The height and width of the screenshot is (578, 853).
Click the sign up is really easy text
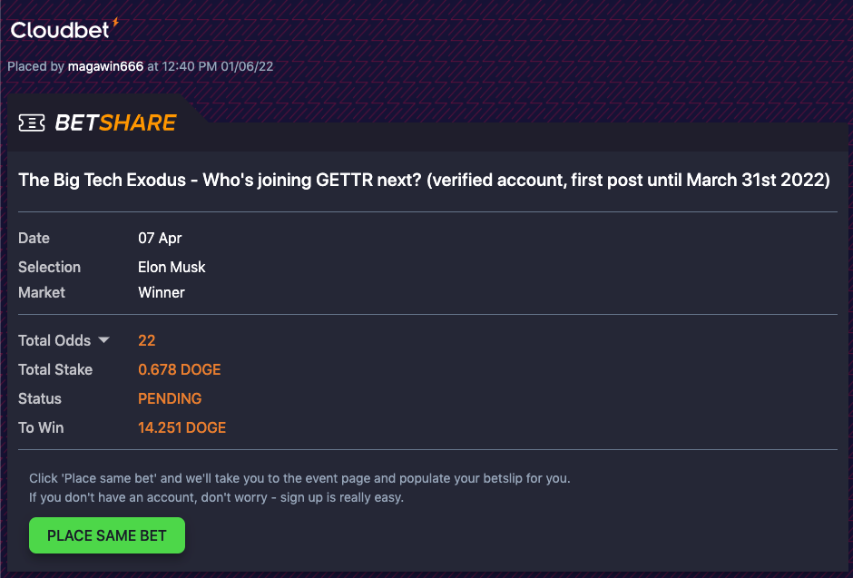(341, 497)
